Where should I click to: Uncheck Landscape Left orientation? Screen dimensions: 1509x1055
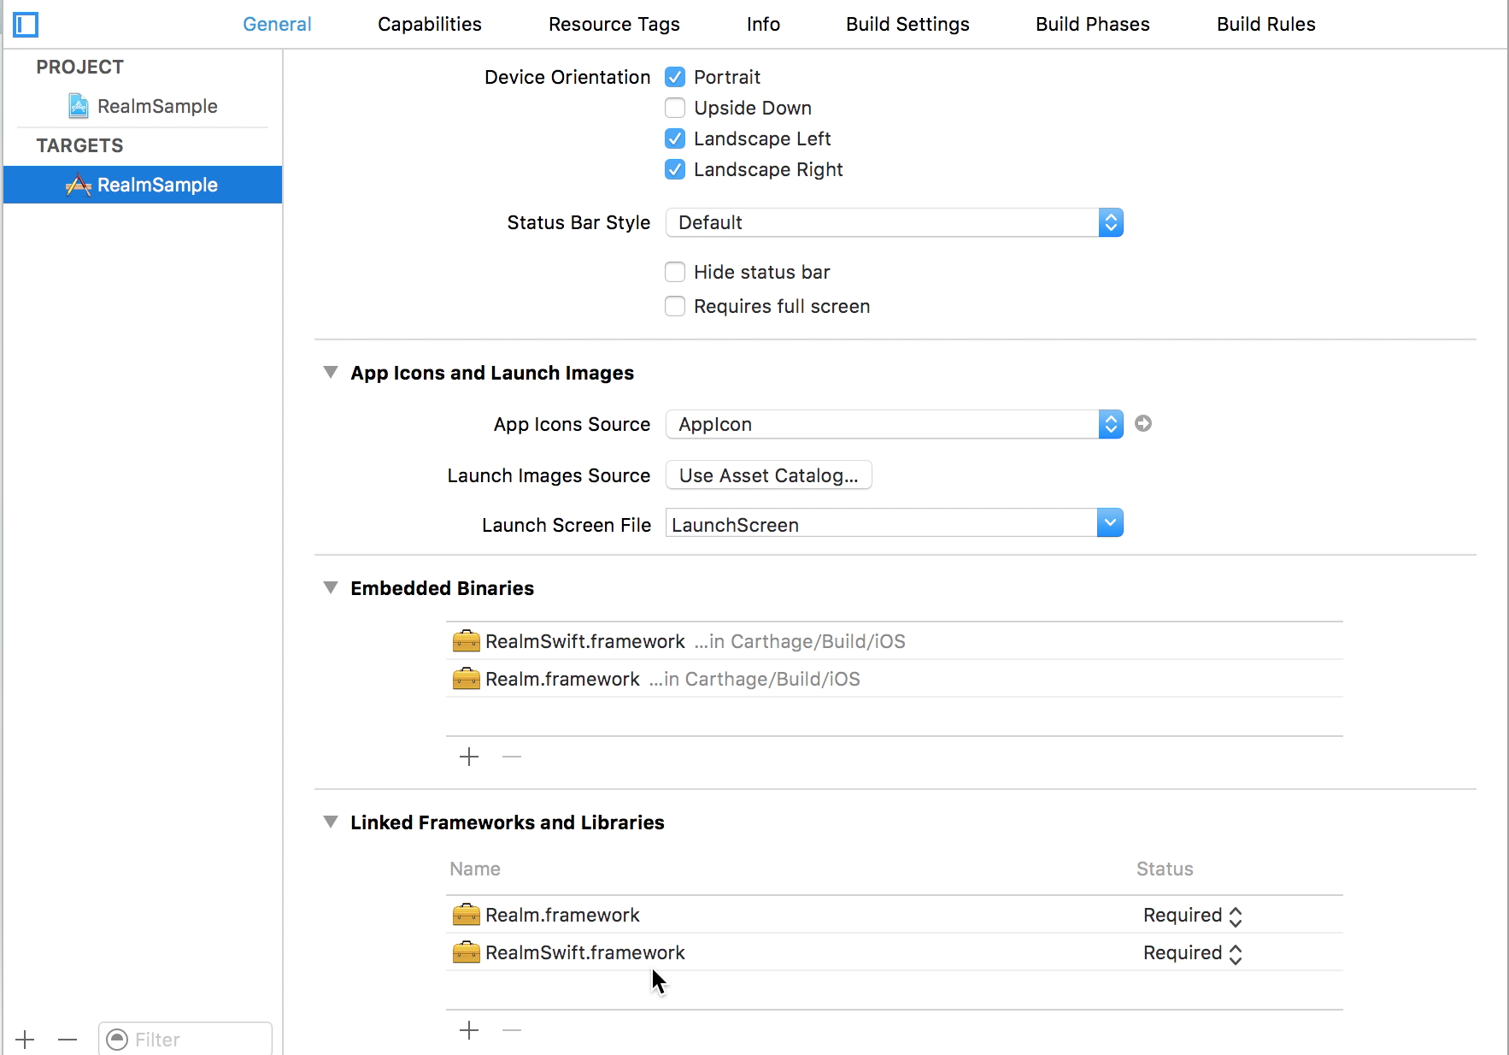click(675, 139)
